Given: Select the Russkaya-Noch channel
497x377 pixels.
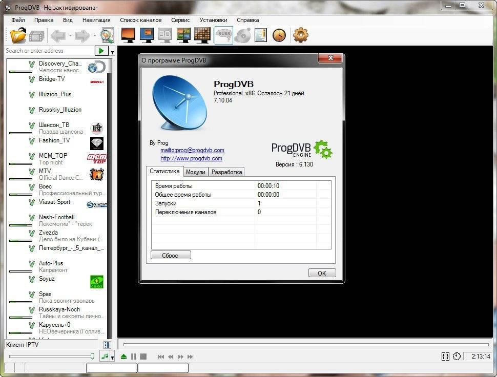Looking at the screenshot, I should point(57,312).
